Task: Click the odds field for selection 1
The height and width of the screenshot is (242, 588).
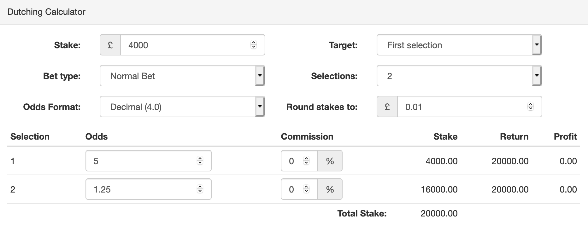Action: [142, 161]
